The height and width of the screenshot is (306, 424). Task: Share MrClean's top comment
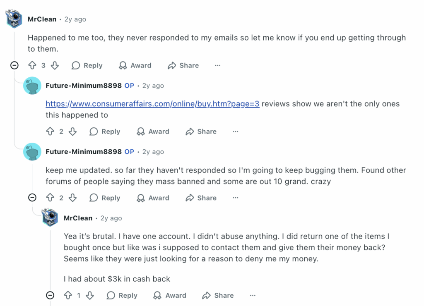(183, 65)
